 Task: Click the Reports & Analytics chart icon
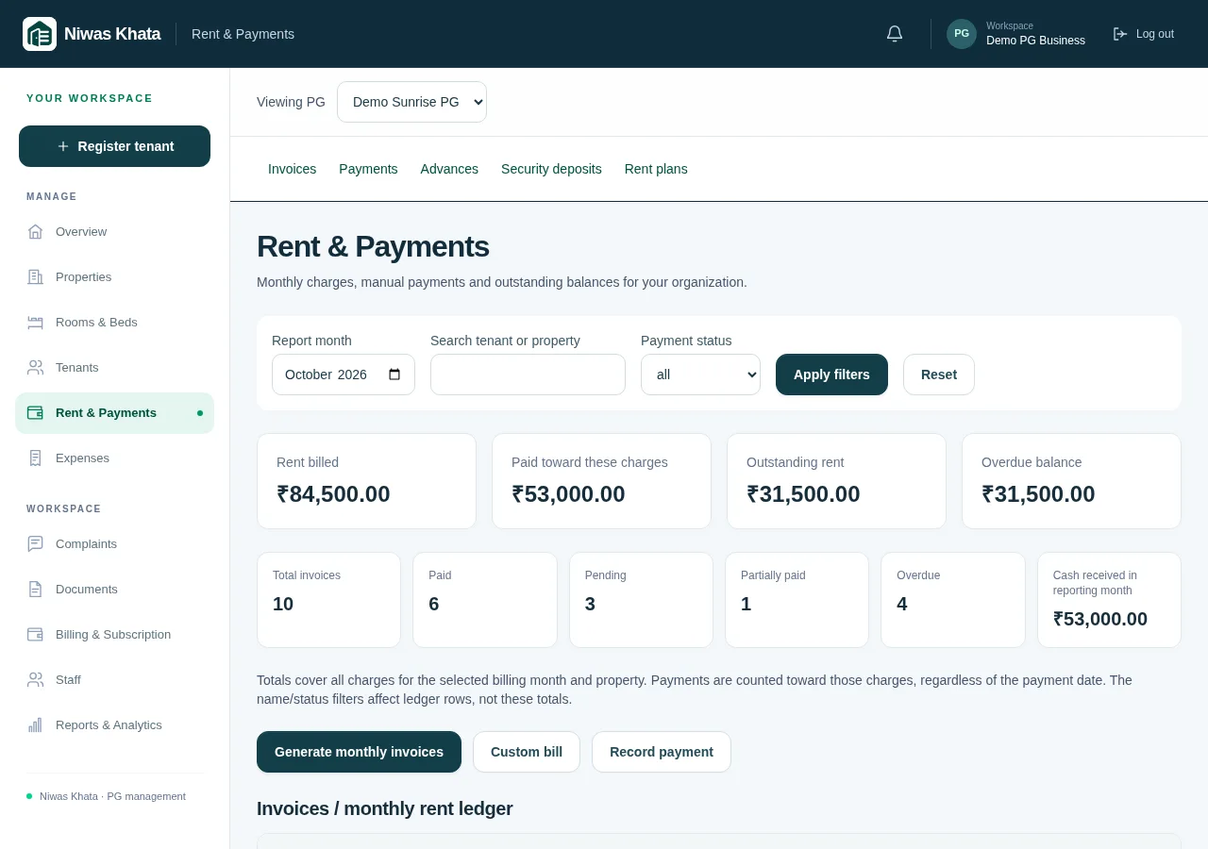(x=36, y=724)
